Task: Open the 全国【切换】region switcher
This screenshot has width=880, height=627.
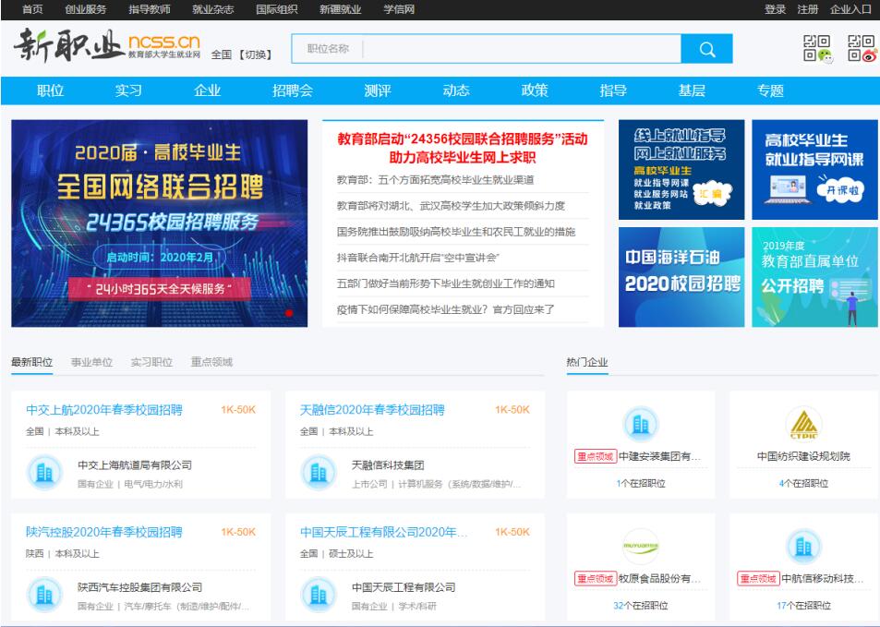Action: [x=245, y=52]
